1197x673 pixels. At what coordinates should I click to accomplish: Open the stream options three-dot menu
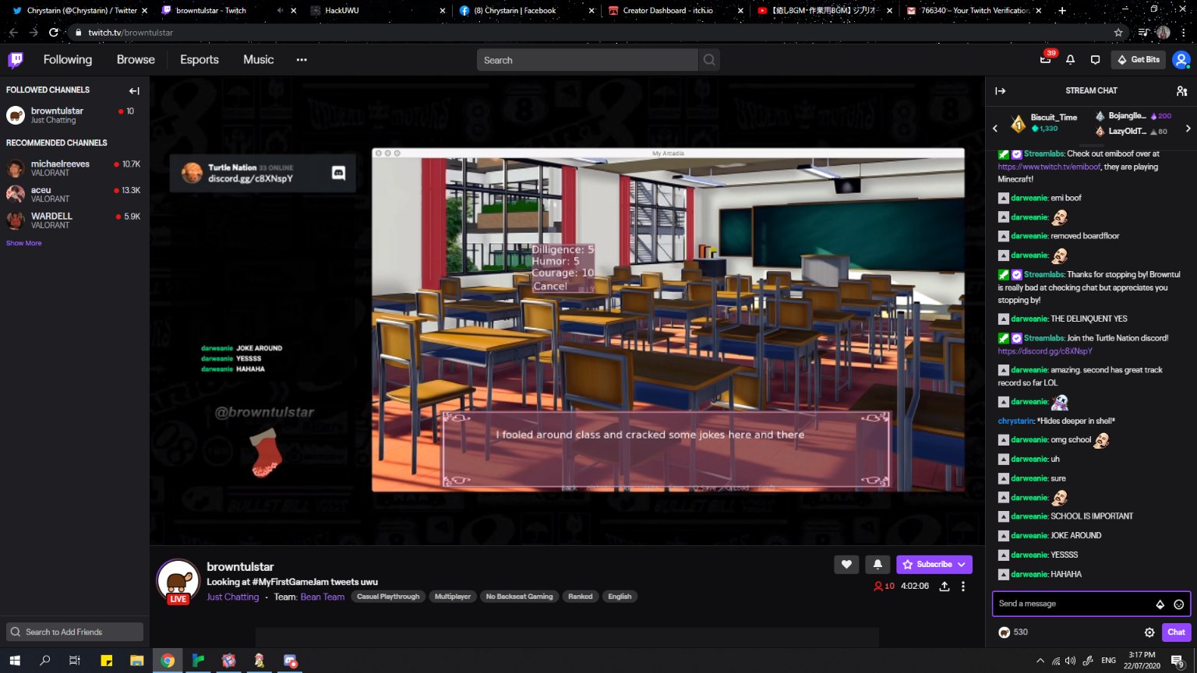click(963, 587)
